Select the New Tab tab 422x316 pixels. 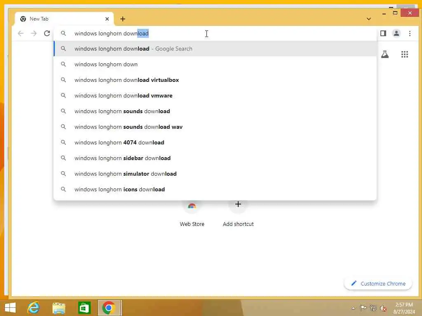[64, 19]
